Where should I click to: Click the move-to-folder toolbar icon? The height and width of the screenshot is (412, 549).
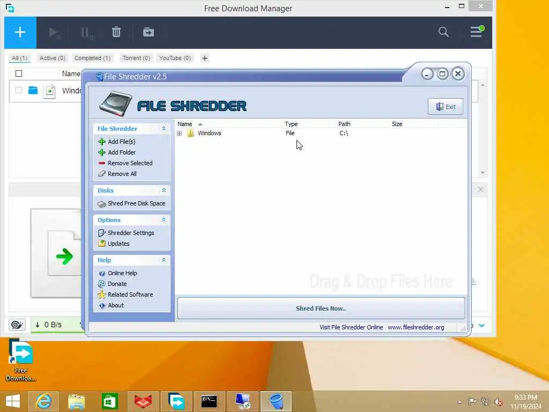[149, 32]
